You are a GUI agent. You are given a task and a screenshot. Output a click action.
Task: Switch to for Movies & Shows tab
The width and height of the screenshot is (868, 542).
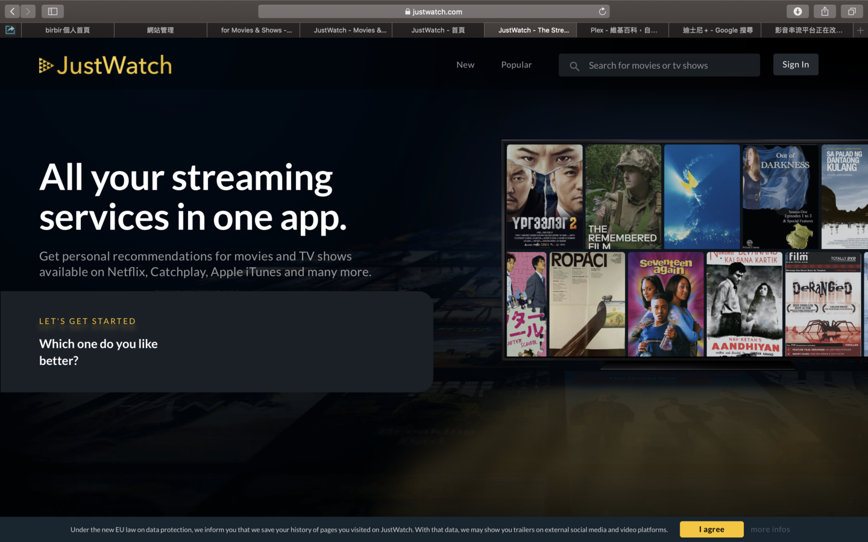[253, 30]
